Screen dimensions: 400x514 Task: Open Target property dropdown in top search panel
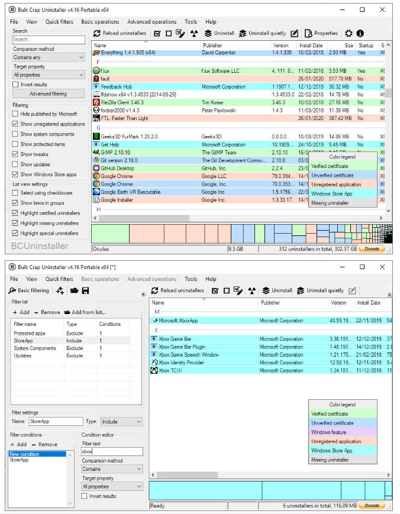(49, 75)
